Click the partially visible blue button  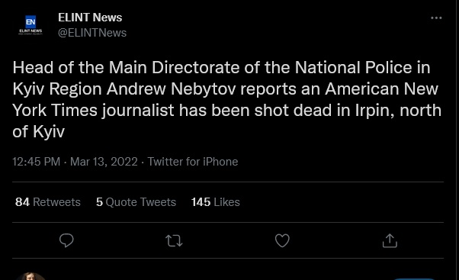point(414,278)
